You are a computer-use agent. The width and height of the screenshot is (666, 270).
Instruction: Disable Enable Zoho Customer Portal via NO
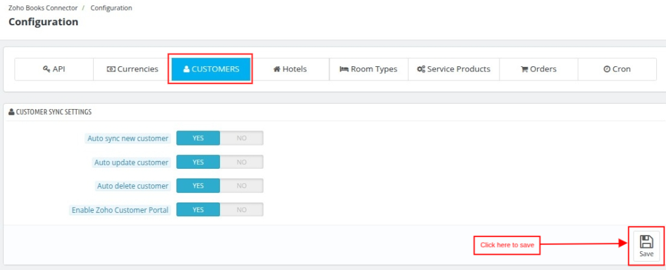pos(242,210)
